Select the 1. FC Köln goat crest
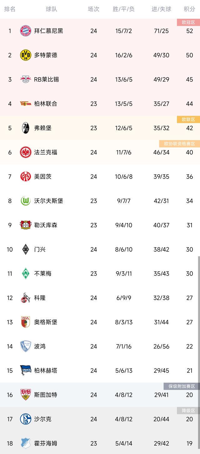Image resolution: width=200 pixels, height=454 pixels. click(26, 298)
